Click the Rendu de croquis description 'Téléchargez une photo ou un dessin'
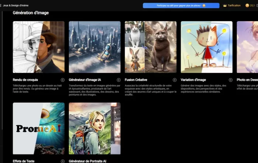The width and height of the screenshot is (258, 163). (37, 89)
